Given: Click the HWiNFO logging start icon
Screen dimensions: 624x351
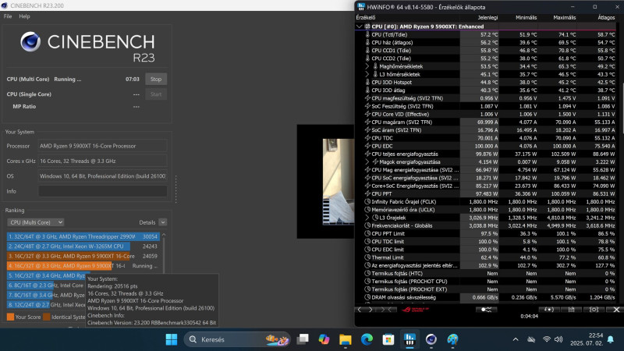Looking at the screenshot, I should pyautogui.click(x=572, y=310).
